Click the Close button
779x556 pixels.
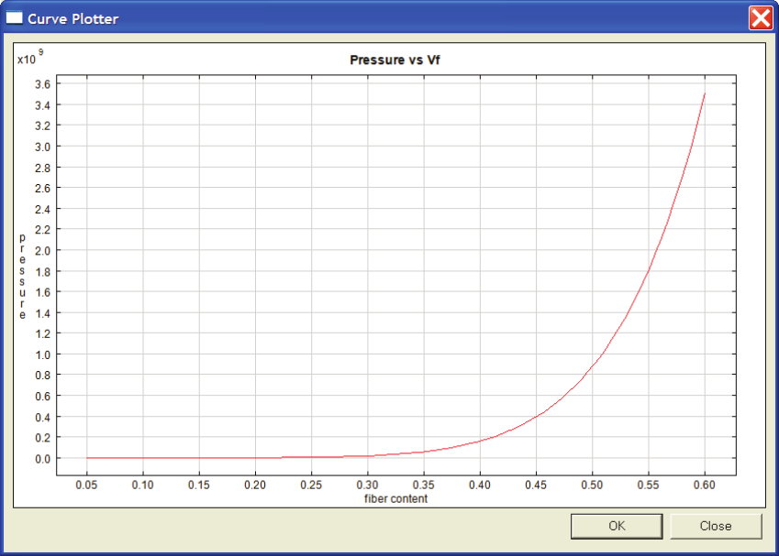tap(716, 527)
